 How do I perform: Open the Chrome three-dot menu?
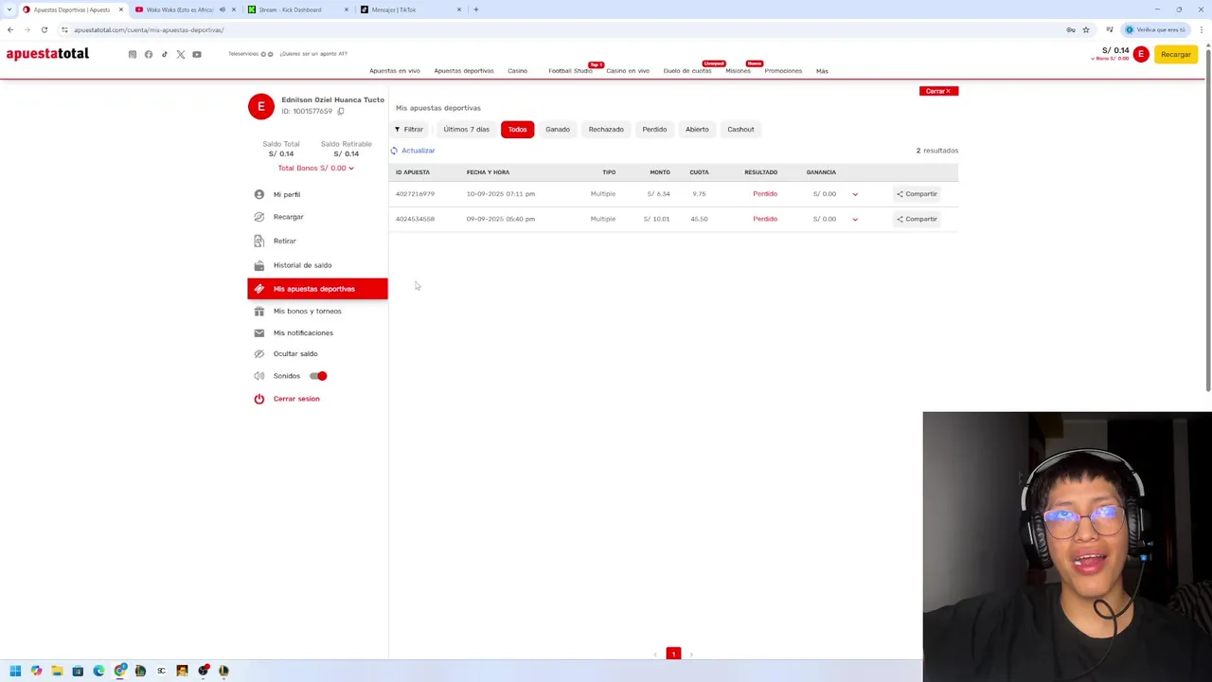[x=1202, y=29]
